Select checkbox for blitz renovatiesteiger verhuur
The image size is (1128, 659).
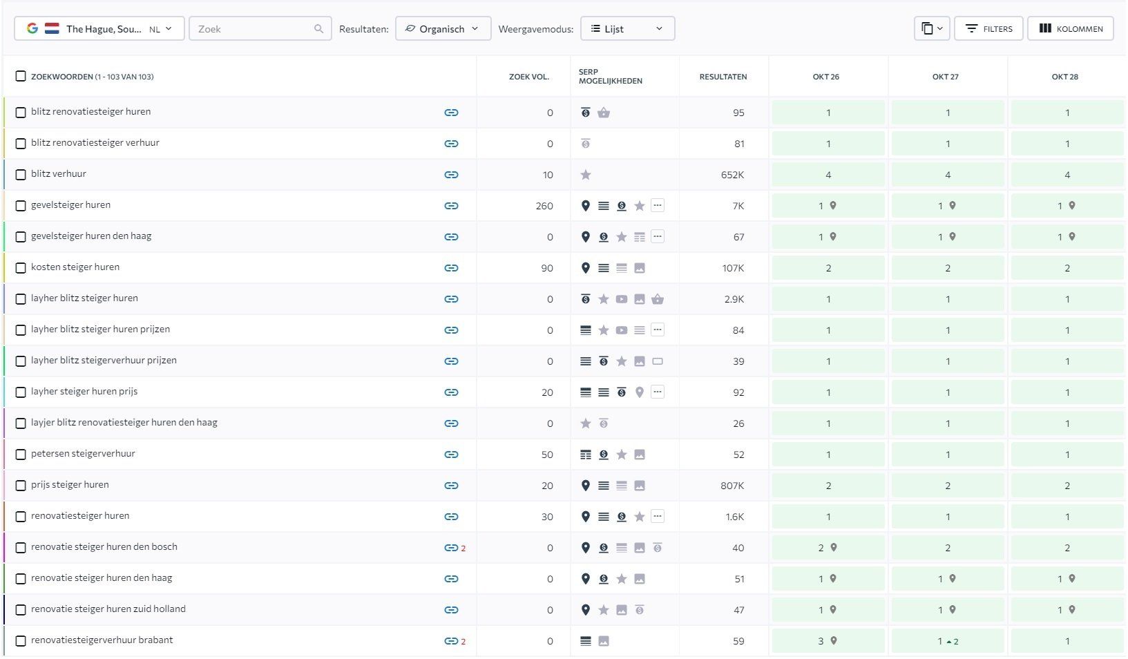pyautogui.click(x=21, y=144)
